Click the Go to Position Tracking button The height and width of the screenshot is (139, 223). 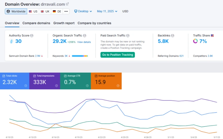[x=117, y=55]
